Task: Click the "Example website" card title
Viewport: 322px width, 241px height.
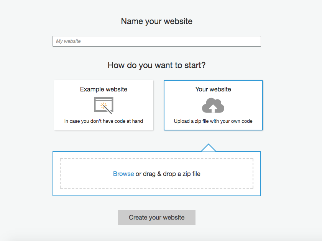Action: [103, 90]
